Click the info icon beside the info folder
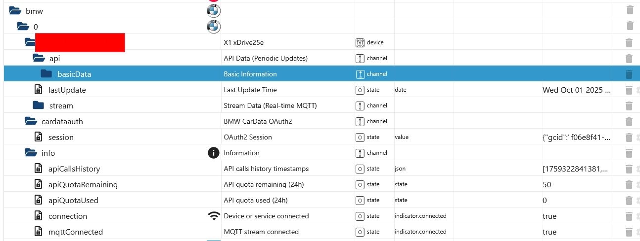This screenshot has height=241, width=640. 213,153
